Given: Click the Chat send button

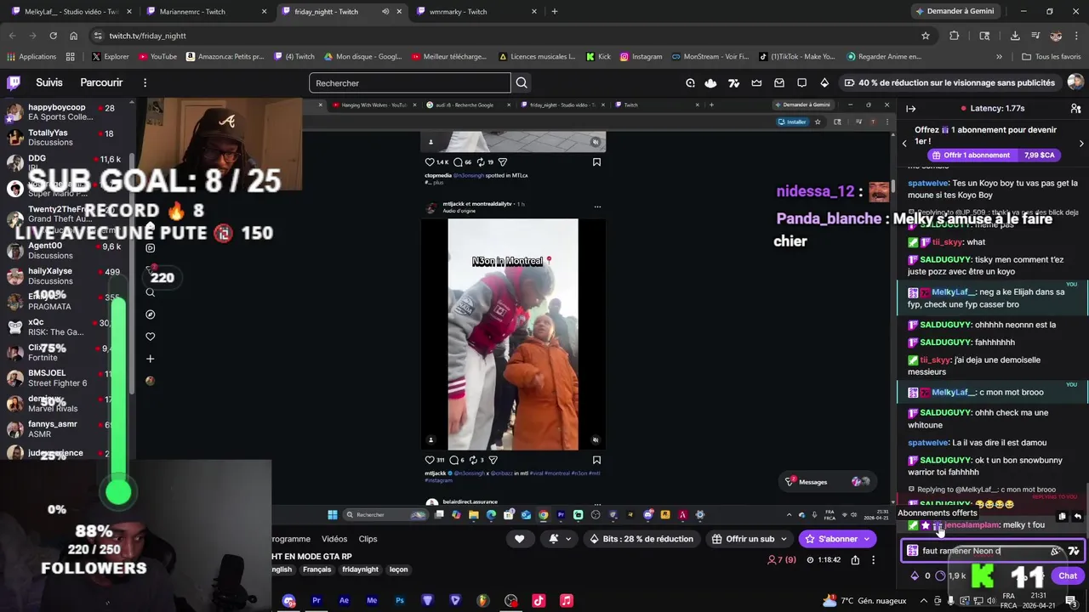Looking at the screenshot, I should click(1068, 575).
